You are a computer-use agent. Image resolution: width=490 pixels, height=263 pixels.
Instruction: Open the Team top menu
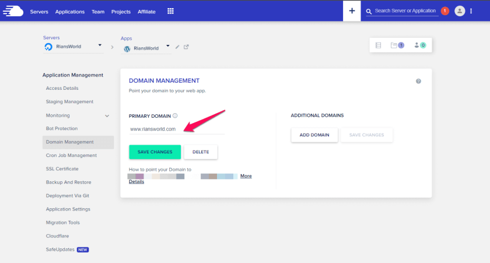point(98,12)
